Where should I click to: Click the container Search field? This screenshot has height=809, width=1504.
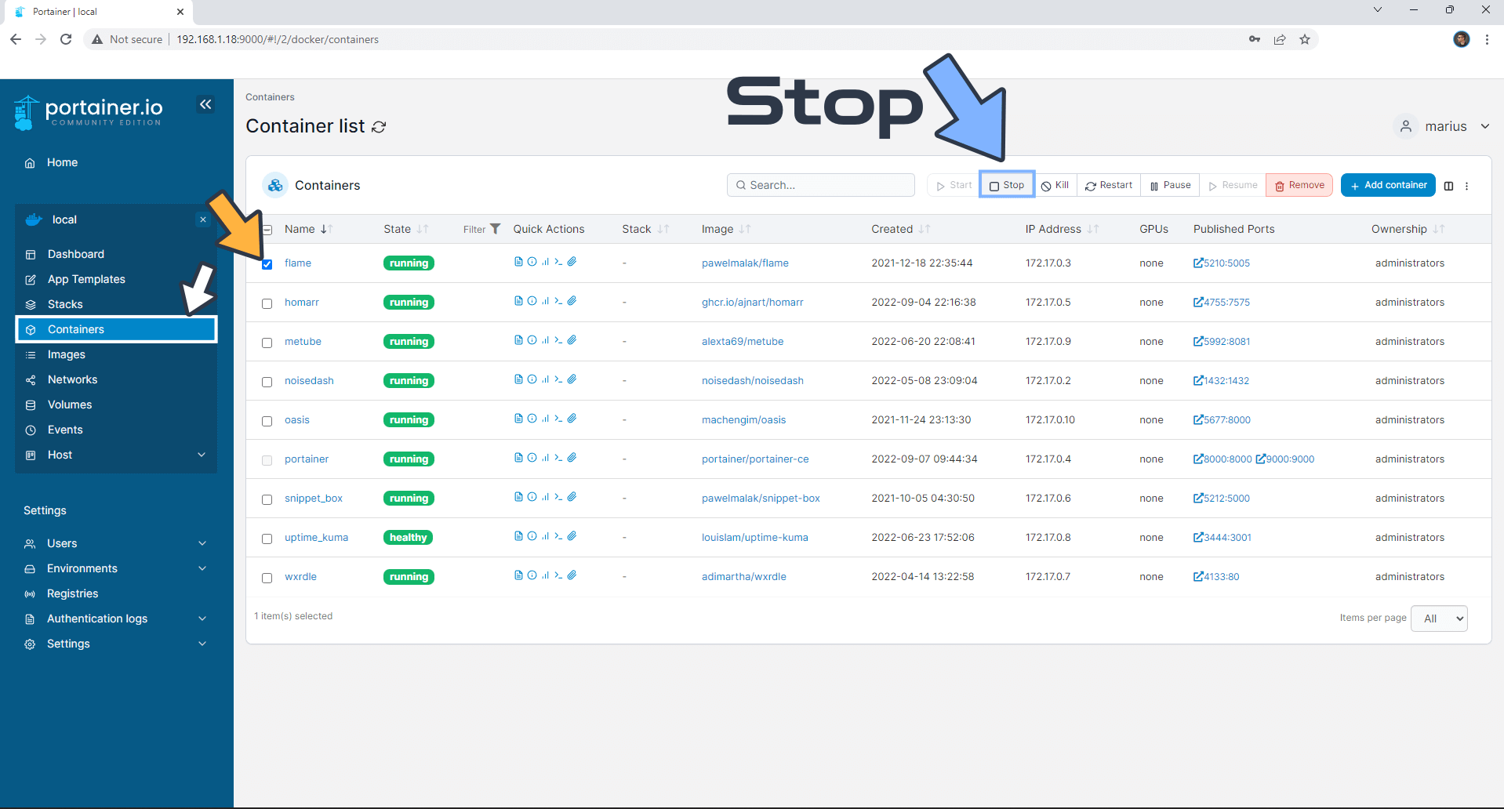pos(821,185)
